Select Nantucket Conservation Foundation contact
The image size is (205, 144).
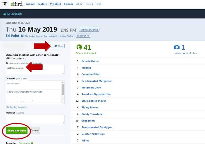pos(25,92)
